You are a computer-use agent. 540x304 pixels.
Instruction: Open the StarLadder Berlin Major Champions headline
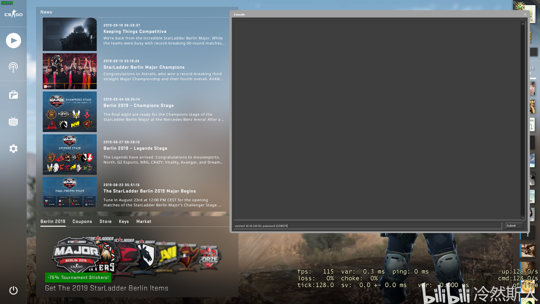pos(144,67)
